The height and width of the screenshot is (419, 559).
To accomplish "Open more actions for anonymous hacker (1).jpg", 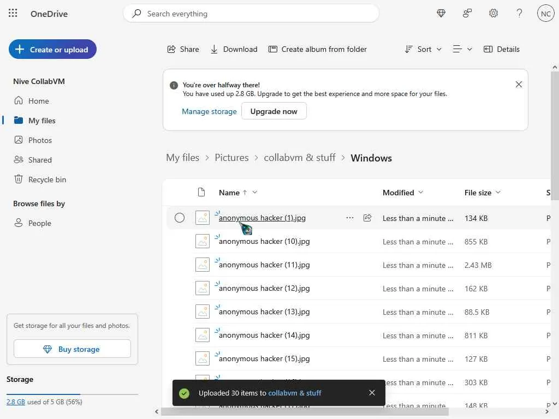I will pos(349,218).
